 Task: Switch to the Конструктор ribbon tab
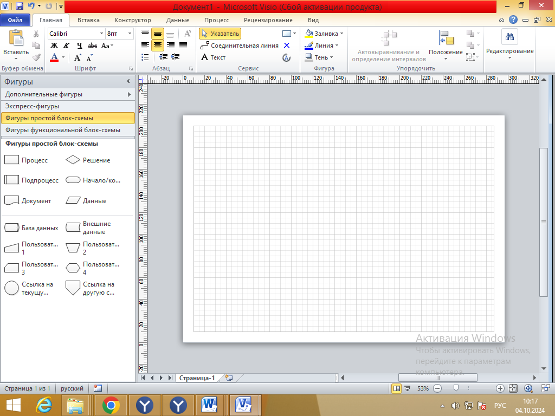point(133,20)
